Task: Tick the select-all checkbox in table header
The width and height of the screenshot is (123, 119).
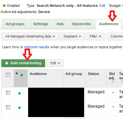Action: 8,75
